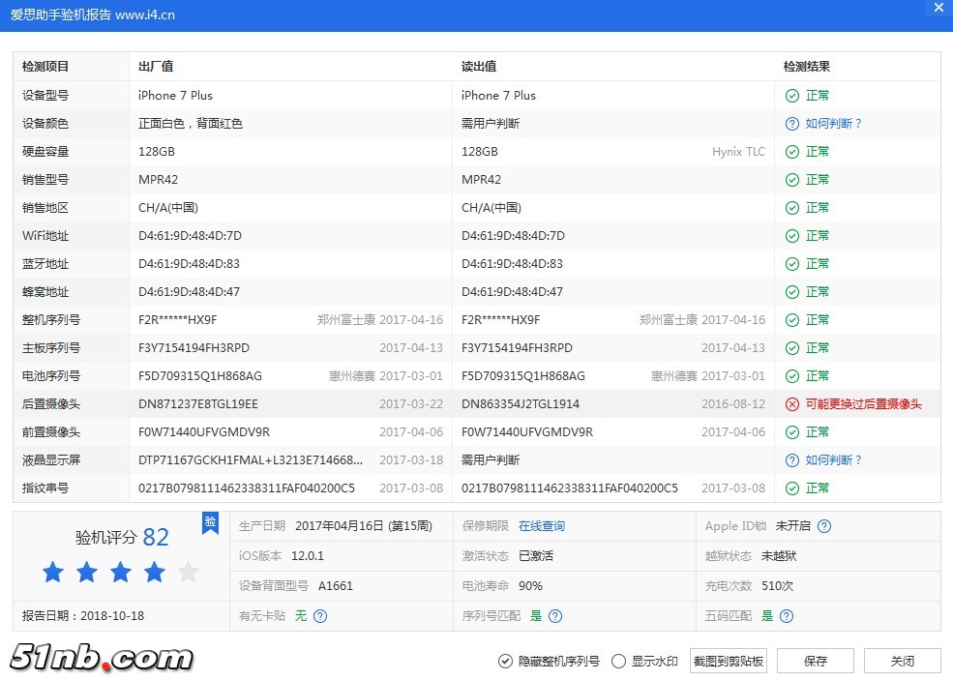Click green check icon in 设备型号 row

pyautogui.click(x=791, y=96)
